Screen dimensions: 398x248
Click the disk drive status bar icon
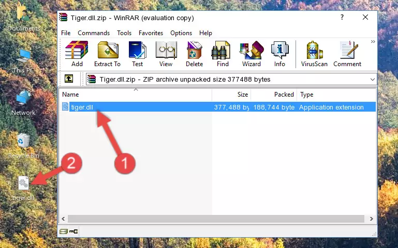64,231
